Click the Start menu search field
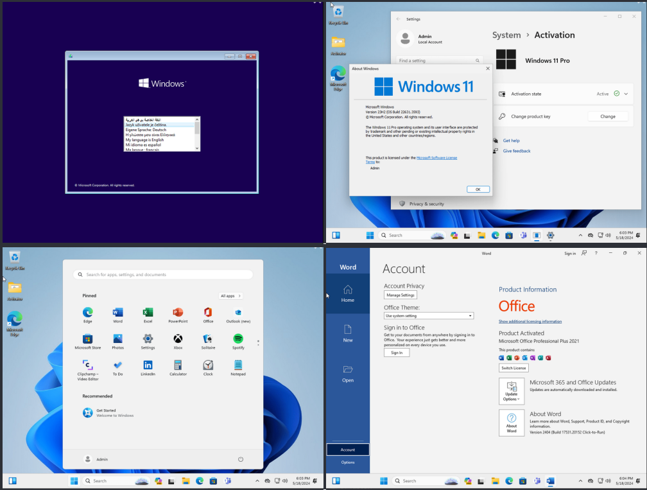This screenshot has height=490, width=647. pos(163,274)
